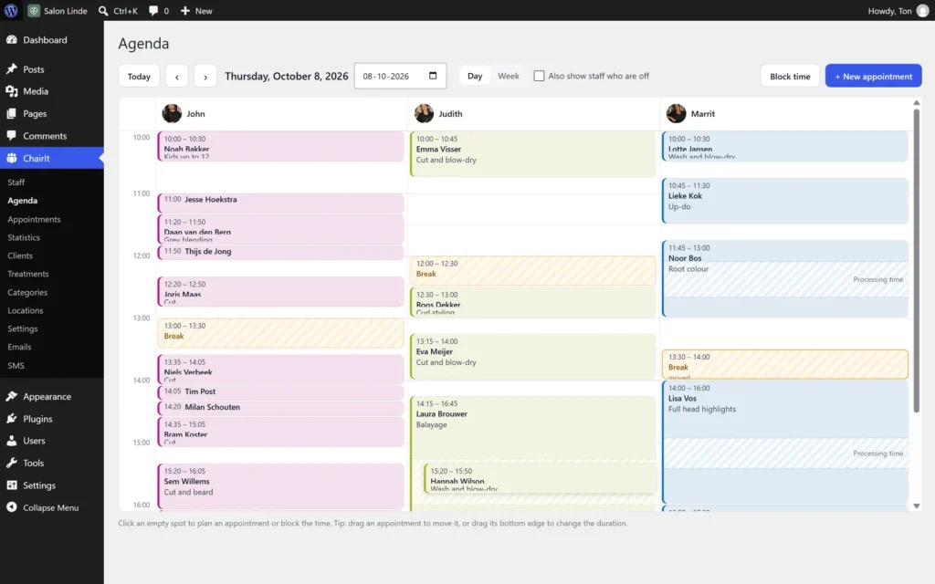Click the scrollbar up arrow
The height and width of the screenshot is (584, 935).
pos(917,103)
